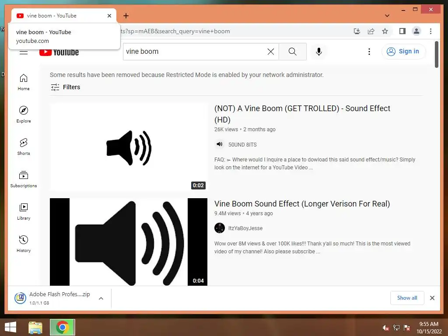Viewport: 448px width, 336px height.
Task: Toggle the hamburger guide menu
Action: (x=24, y=52)
